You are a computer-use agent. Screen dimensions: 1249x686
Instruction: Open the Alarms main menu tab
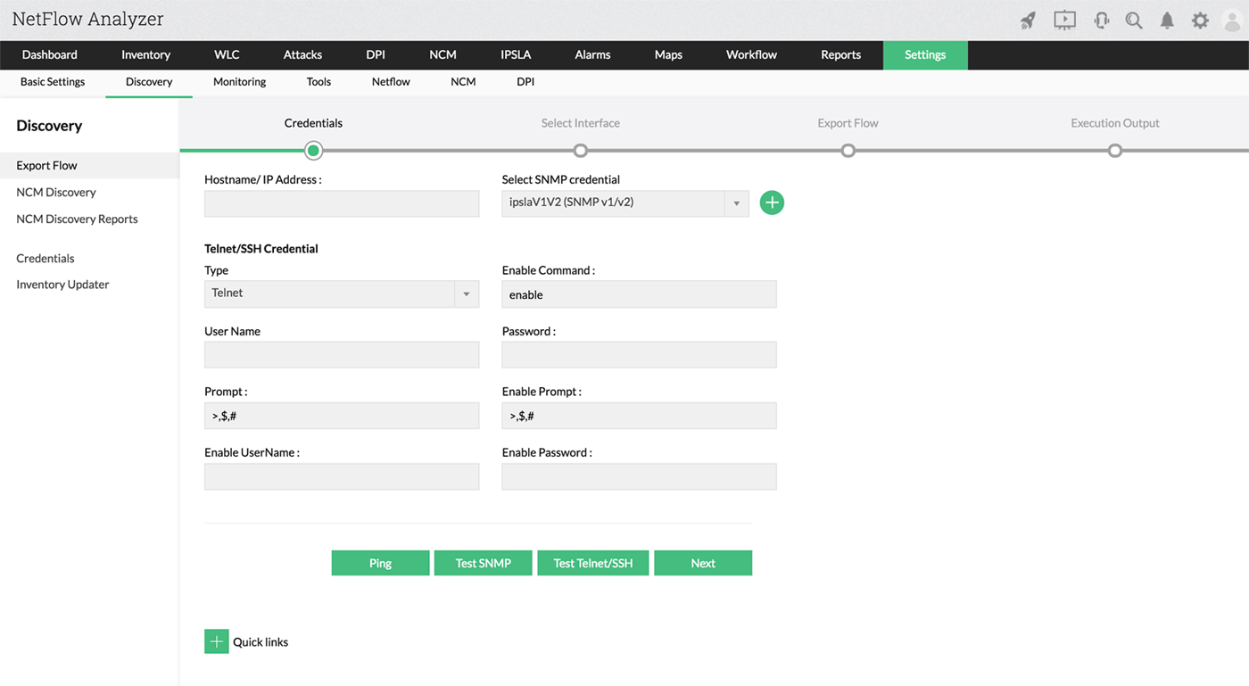592,55
